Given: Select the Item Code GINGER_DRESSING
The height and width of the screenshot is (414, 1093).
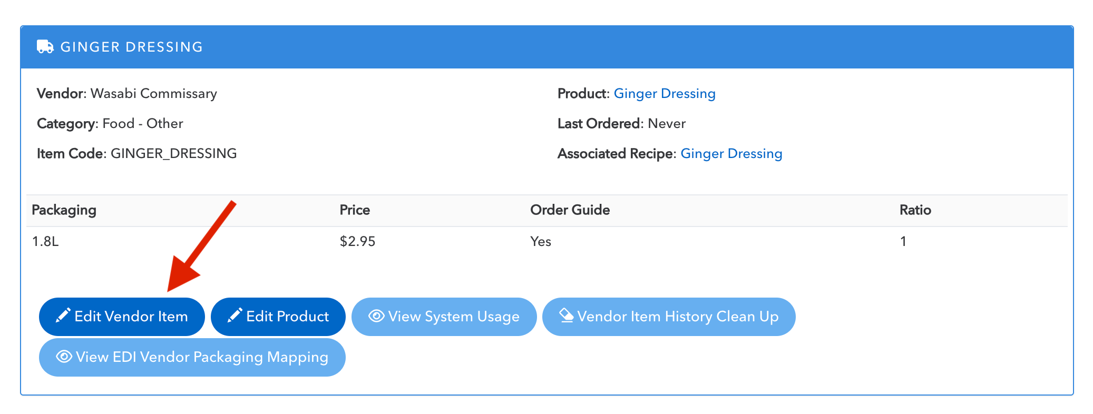Looking at the screenshot, I should pyautogui.click(x=174, y=153).
